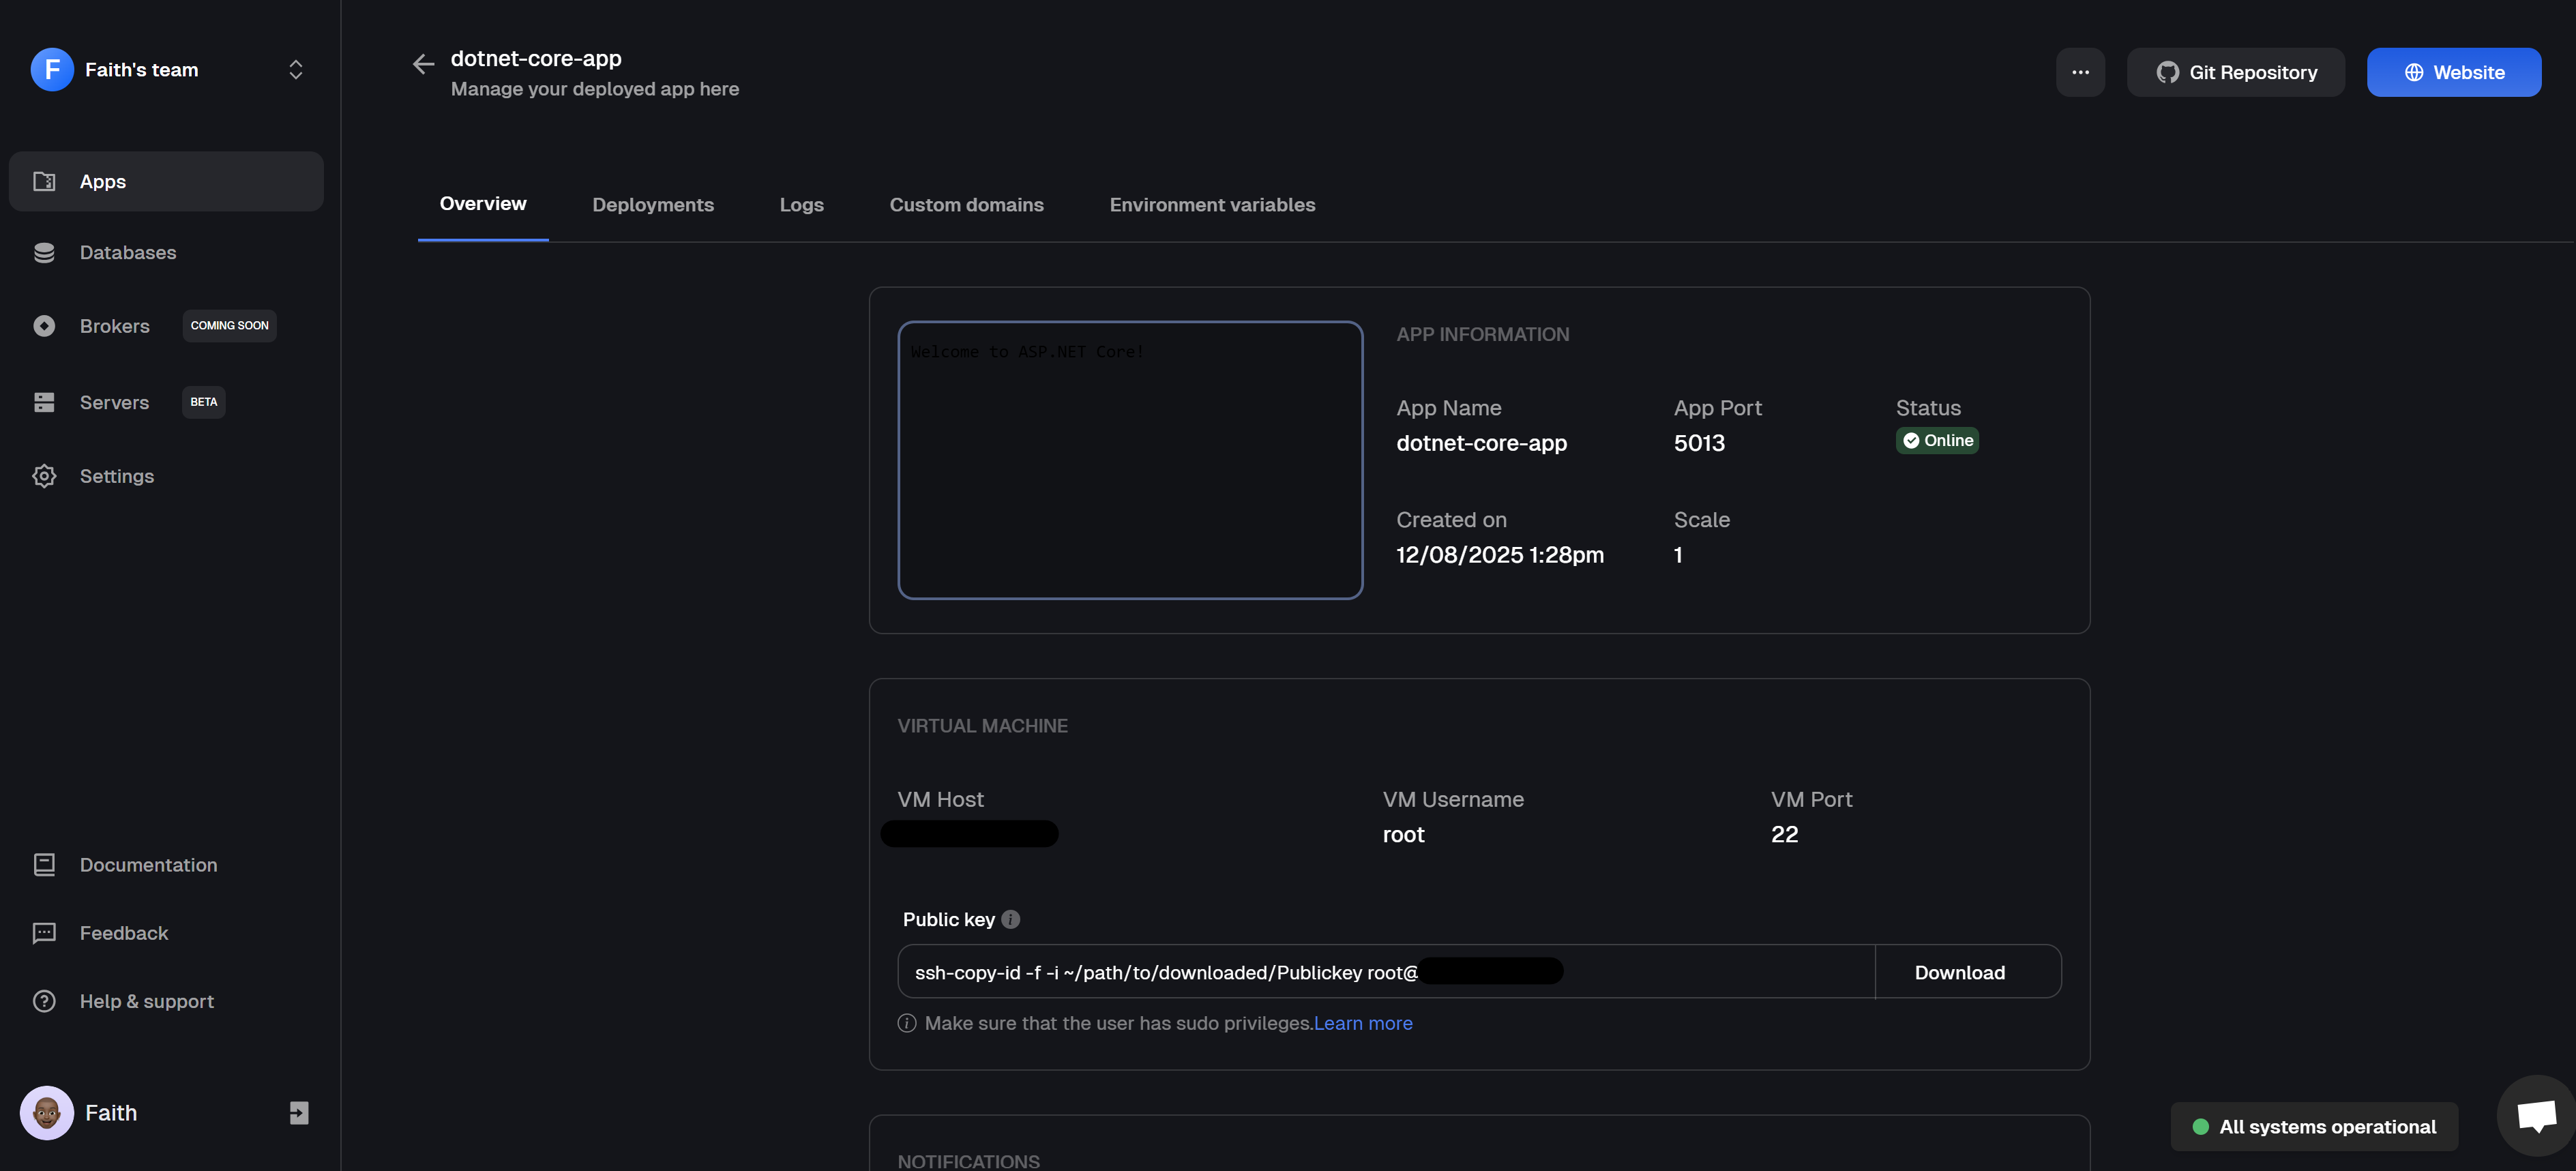This screenshot has width=2576, height=1171.
Task: Open the Apps section in sidebar
Action: tap(103, 181)
